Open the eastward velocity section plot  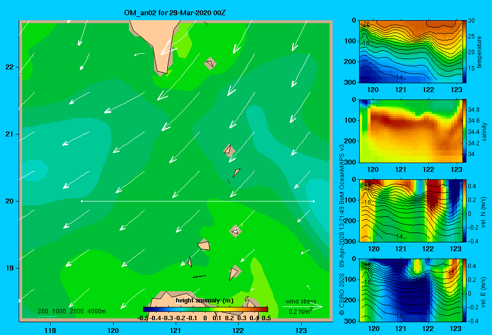point(410,290)
